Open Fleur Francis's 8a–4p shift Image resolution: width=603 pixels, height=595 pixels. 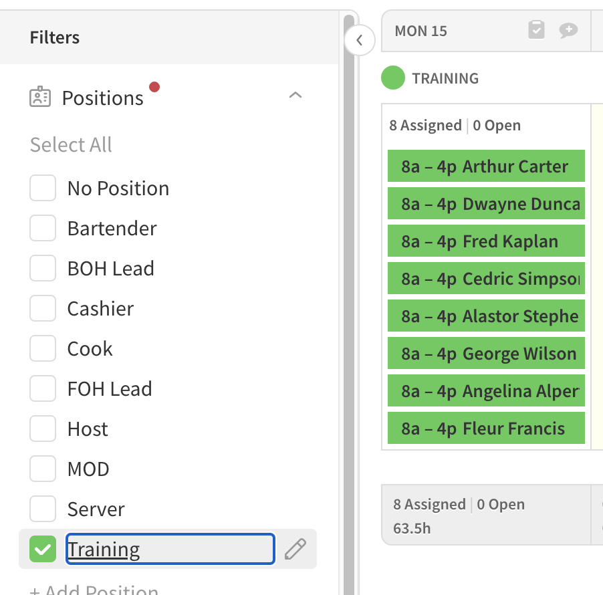point(485,429)
